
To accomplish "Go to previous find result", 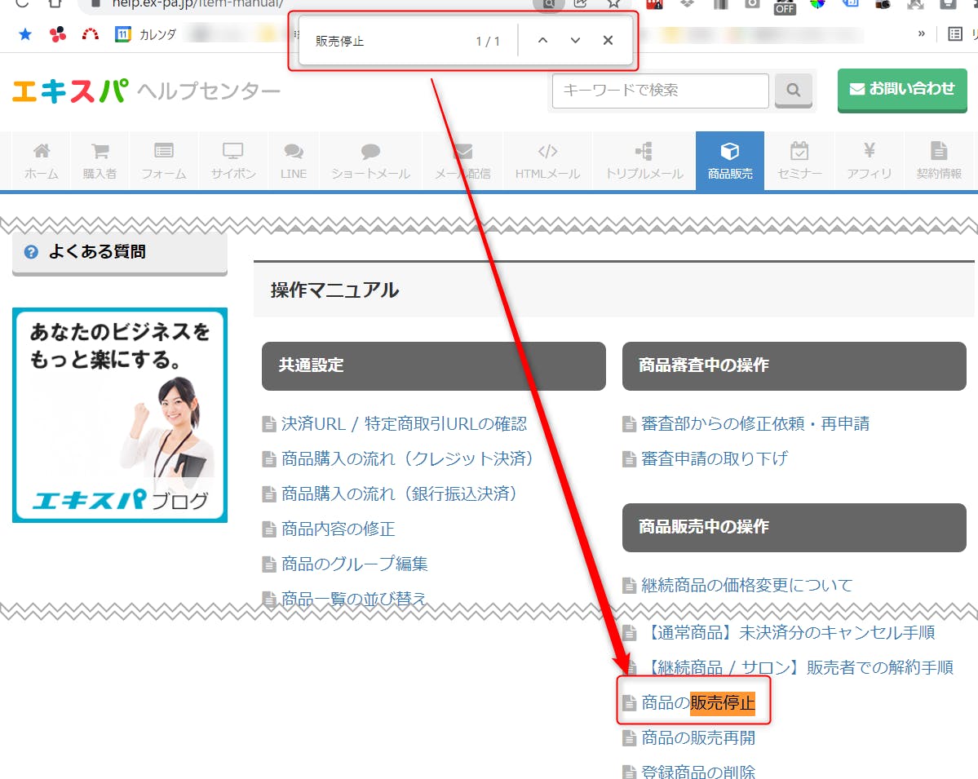I will [542, 41].
